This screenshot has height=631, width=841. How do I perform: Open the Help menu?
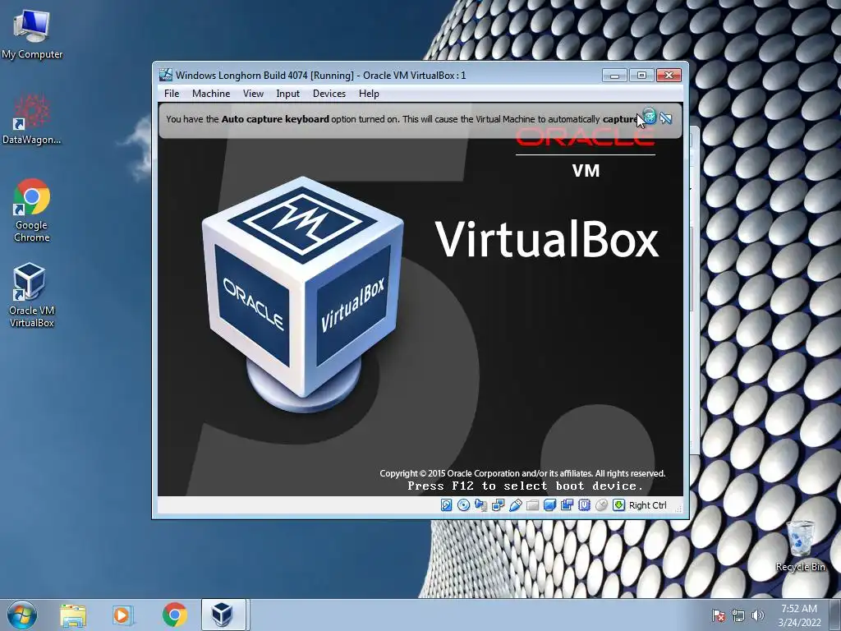[369, 94]
